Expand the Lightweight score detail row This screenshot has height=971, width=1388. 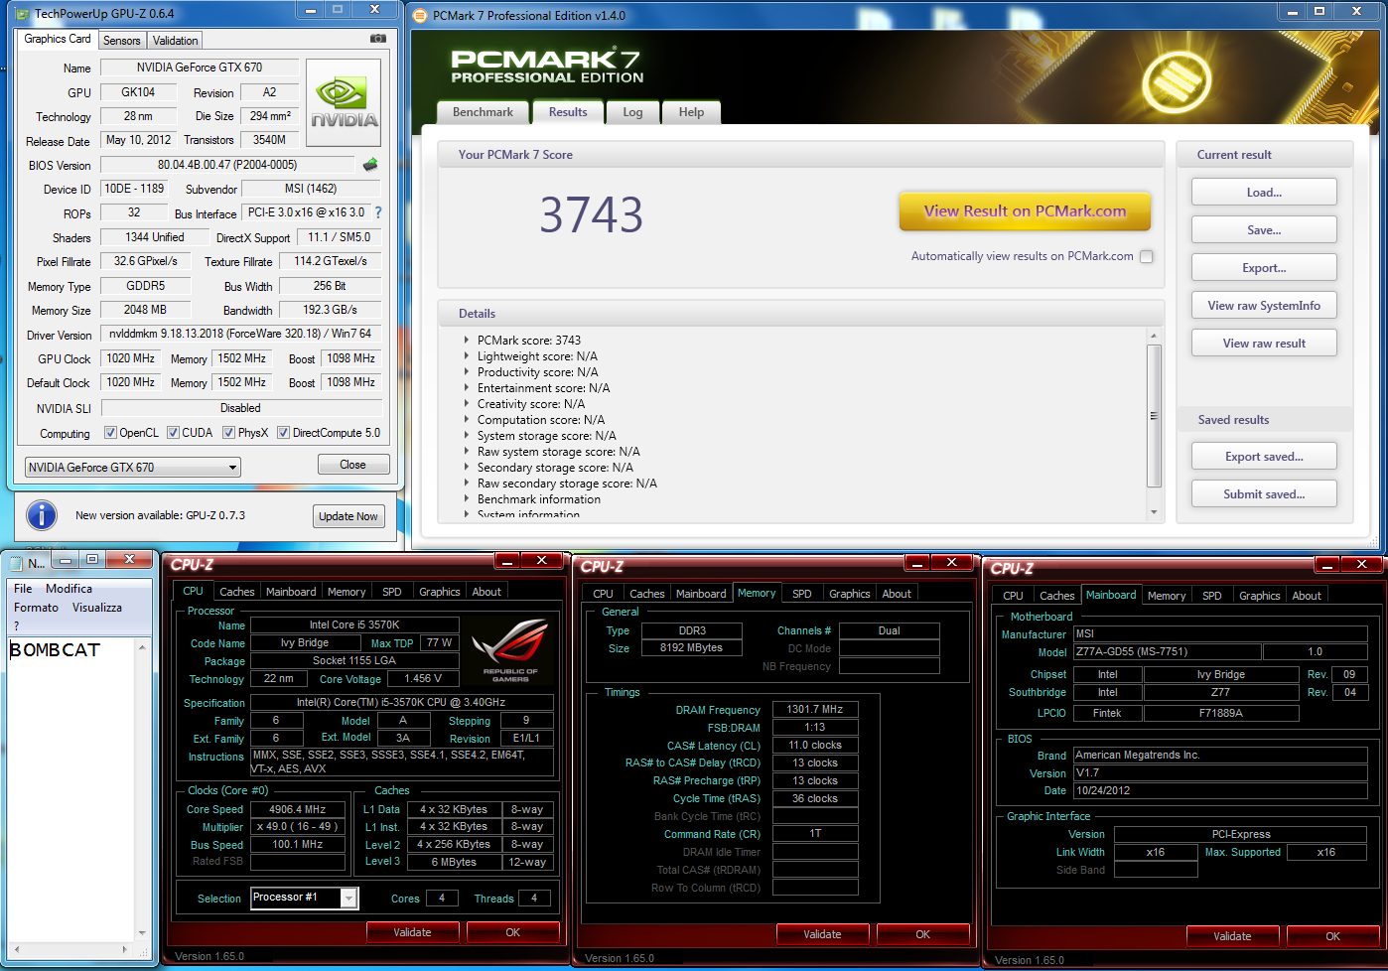467,355
